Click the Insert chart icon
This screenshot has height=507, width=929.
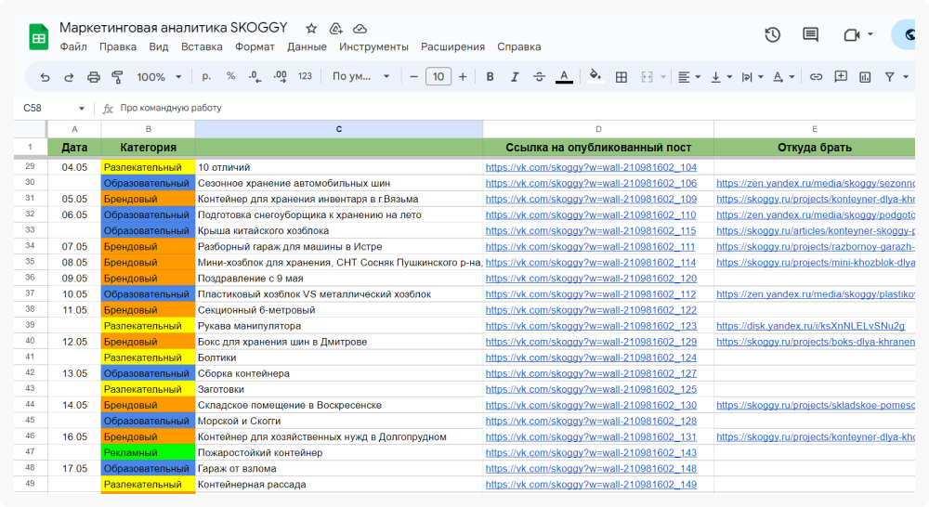click(x=865, y=77)
